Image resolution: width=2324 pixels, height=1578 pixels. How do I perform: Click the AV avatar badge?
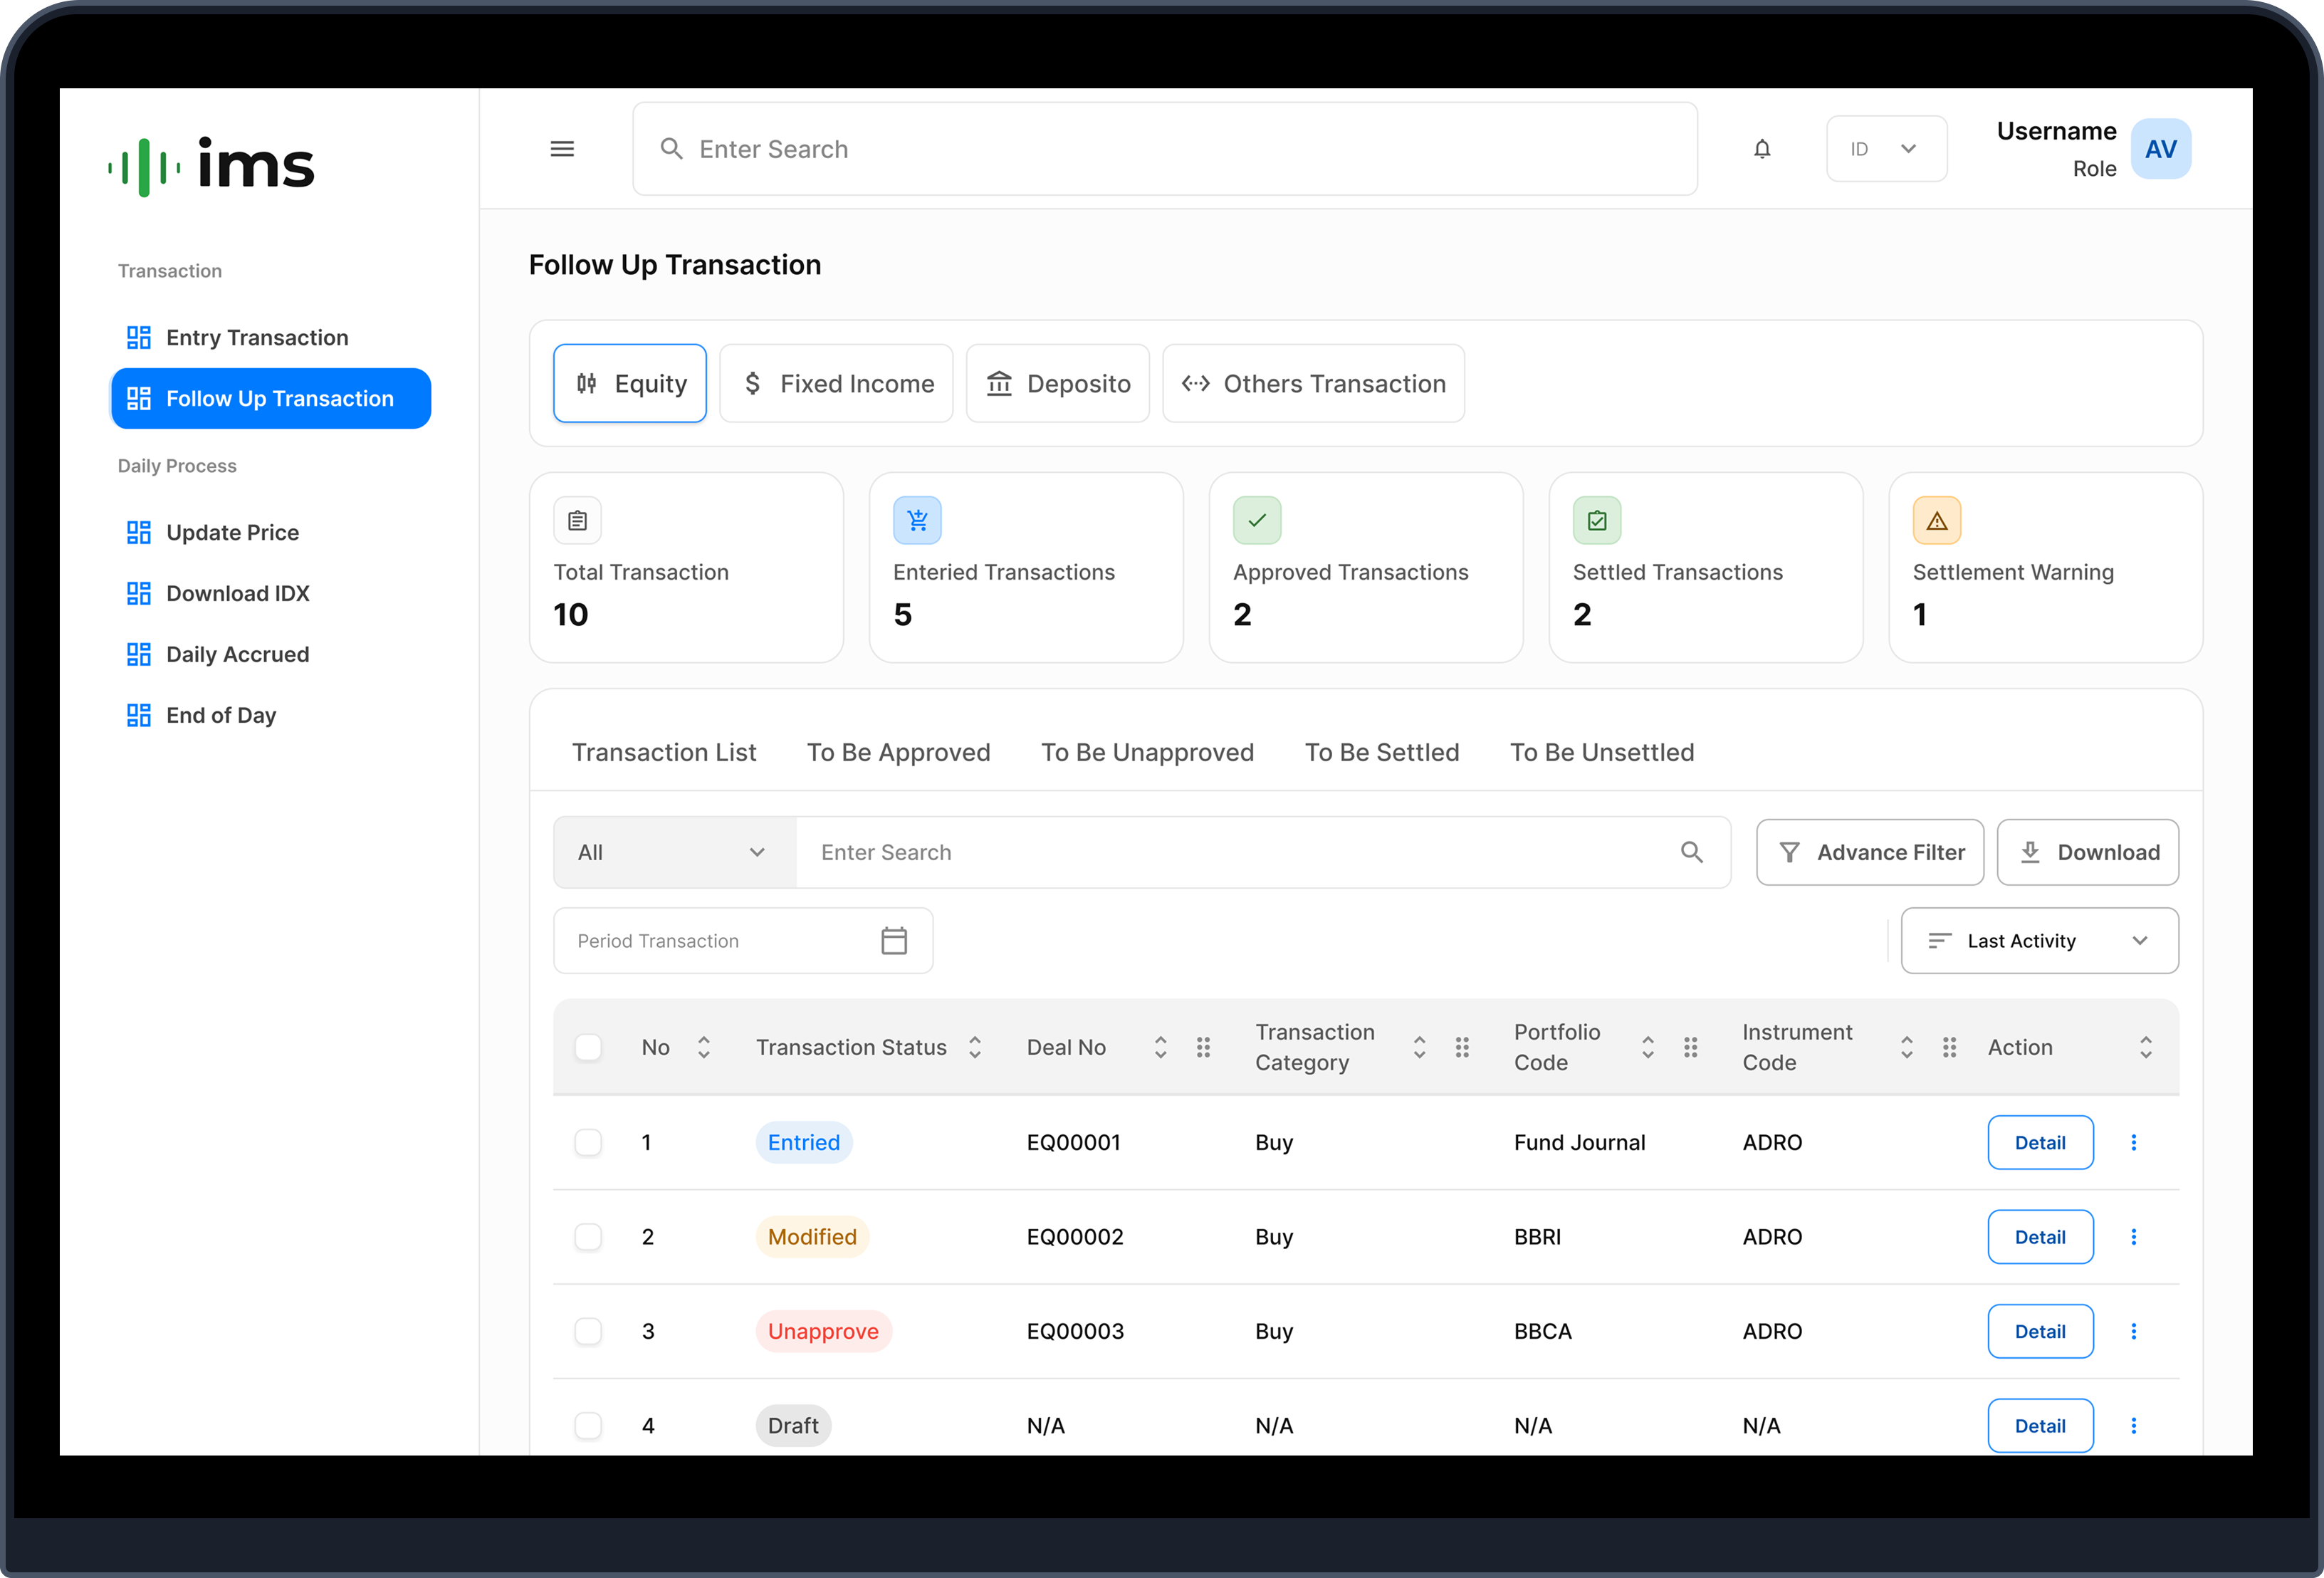(x=2161, y=148)
